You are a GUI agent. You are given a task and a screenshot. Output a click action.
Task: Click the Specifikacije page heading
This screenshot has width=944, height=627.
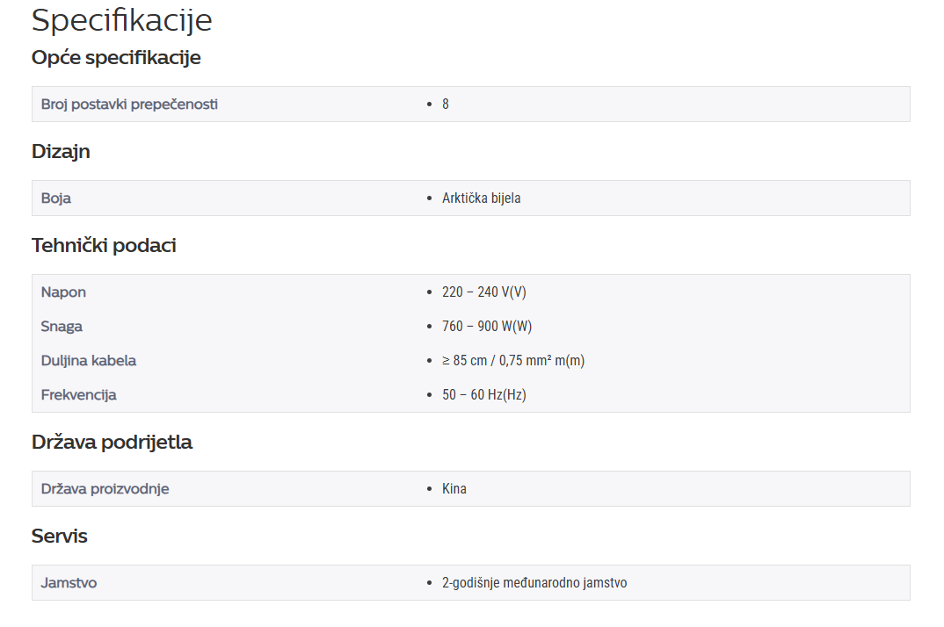click(x=121, y=20)
